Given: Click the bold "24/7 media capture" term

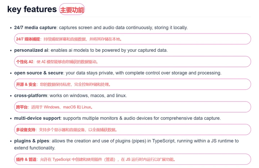Looking at the screenshot, I should tap(35, 27).
